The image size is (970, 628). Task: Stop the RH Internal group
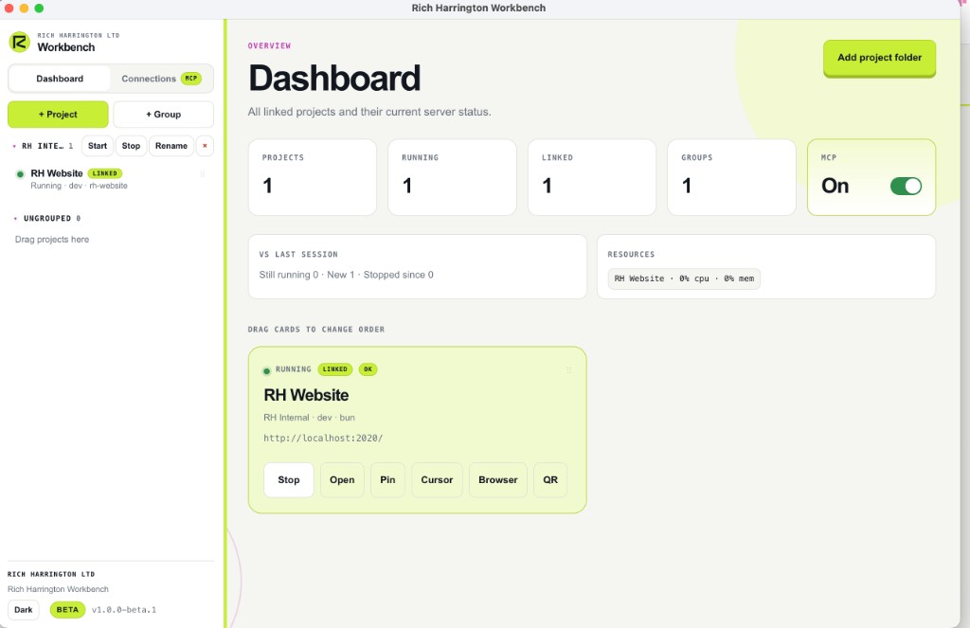coord(131,146)
